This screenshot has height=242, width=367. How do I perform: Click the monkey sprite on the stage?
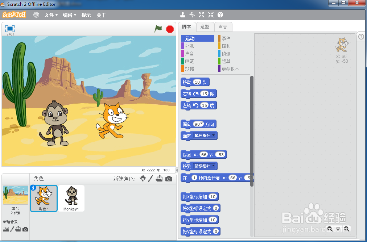click(54, 123)
